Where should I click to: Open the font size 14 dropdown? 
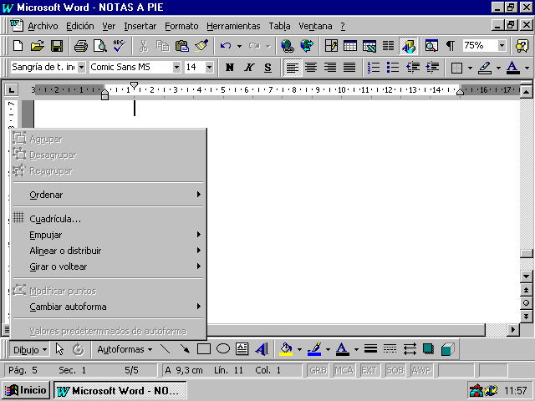coord(209,68)
